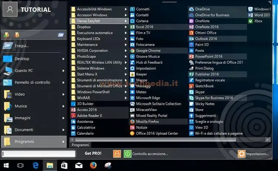Expand Danea Easyfatt folder arrow

(126, 21)
